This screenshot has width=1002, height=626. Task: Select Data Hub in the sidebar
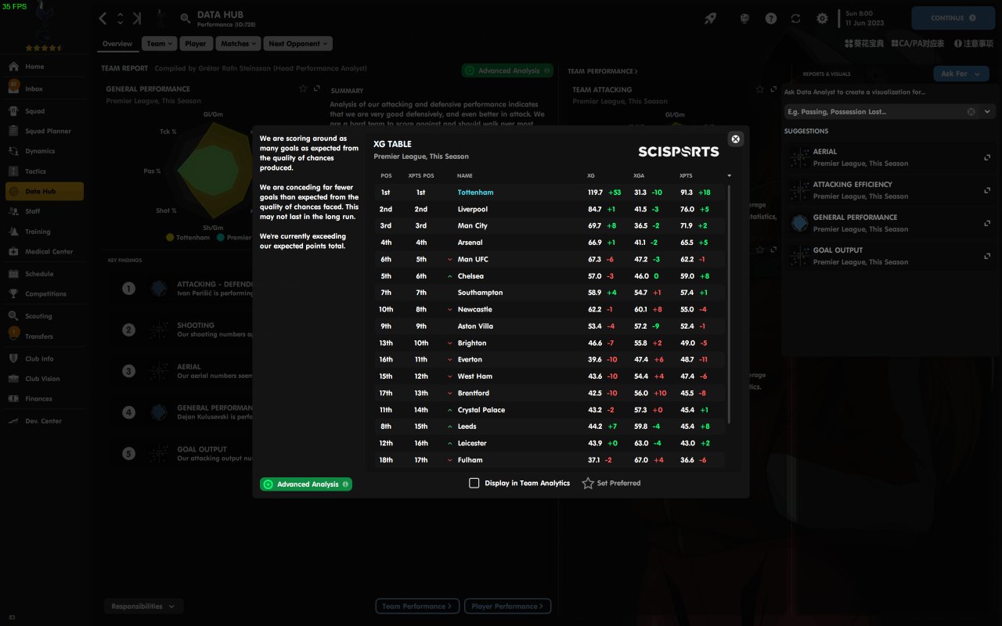44,192
